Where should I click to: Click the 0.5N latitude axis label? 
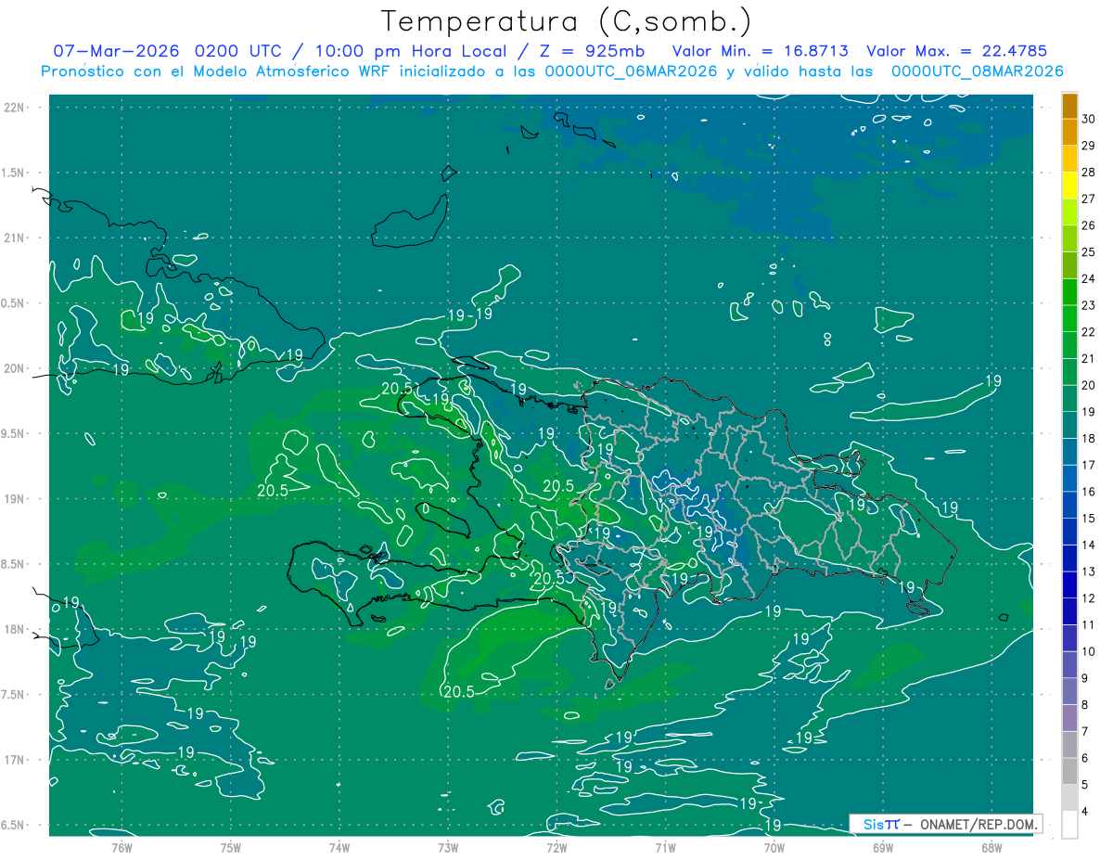14,303
